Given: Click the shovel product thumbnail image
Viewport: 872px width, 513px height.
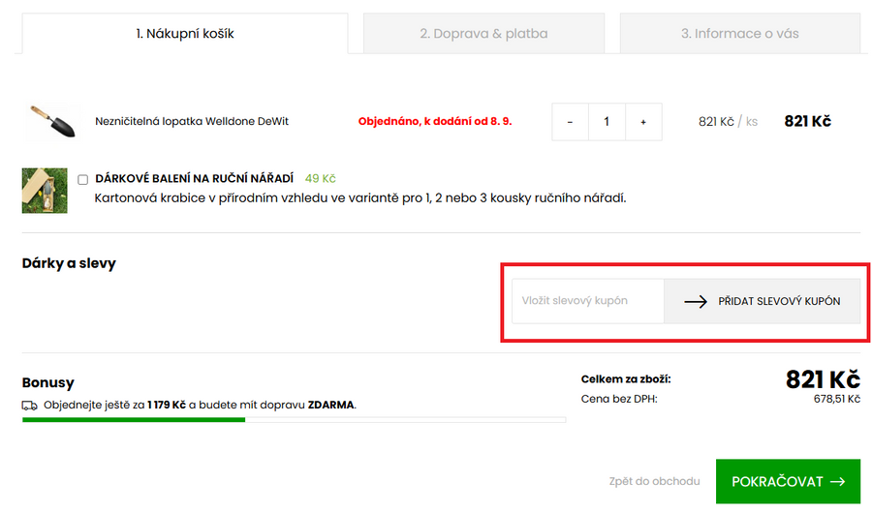Looking at the screenshot, I should tap(51, 122).
